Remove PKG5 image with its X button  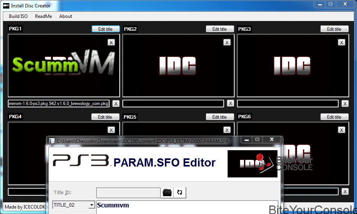click(227, 130)
